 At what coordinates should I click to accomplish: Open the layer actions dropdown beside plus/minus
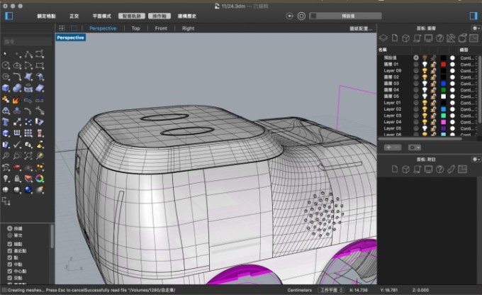tap(414, 147)
